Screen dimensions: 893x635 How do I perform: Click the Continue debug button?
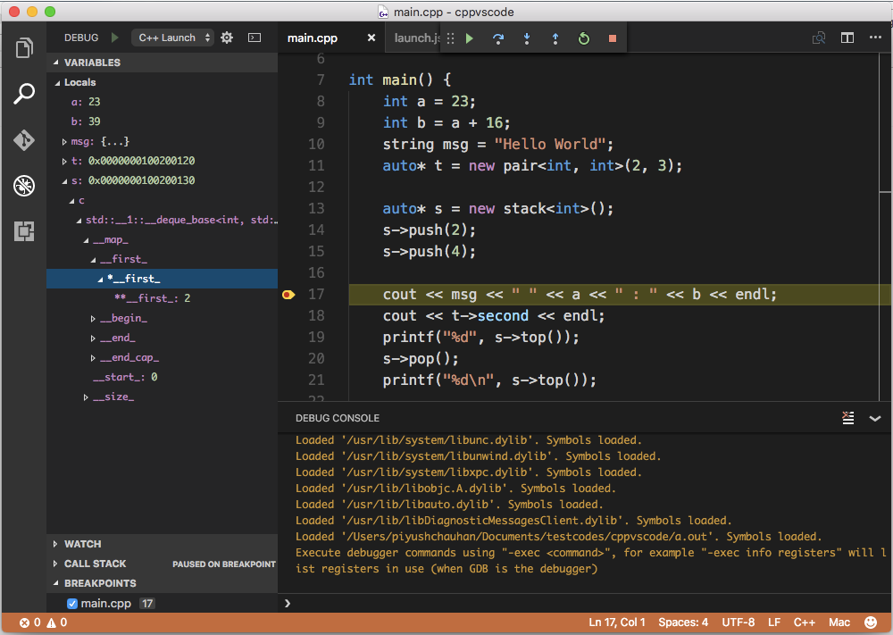(470, 38)
